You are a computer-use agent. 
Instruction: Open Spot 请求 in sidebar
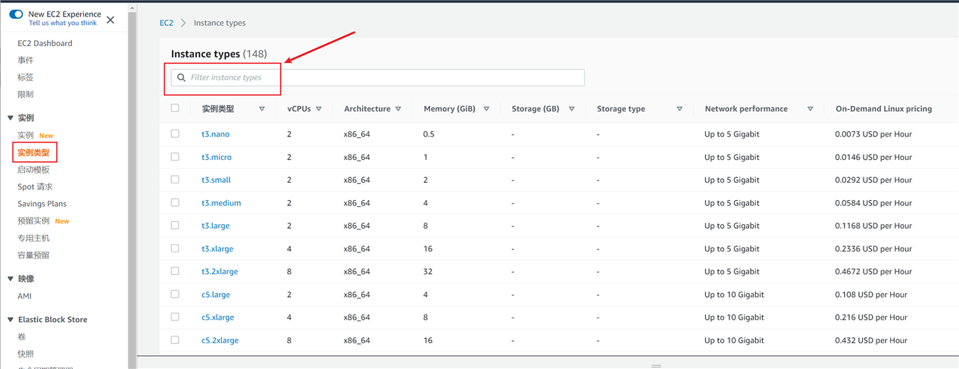(35, 186)
